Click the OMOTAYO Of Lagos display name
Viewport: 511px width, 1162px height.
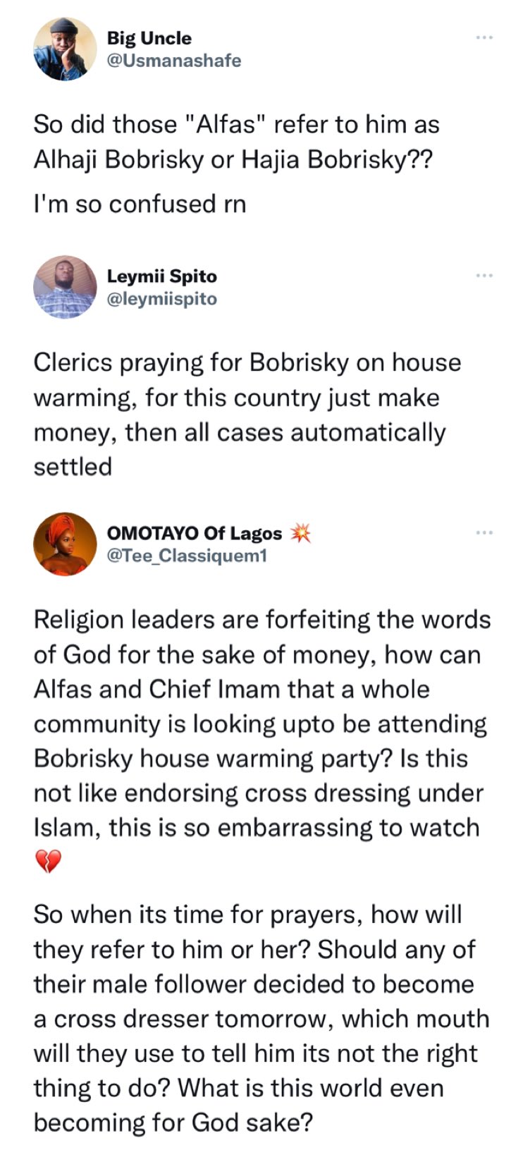[x=194, y=533]
